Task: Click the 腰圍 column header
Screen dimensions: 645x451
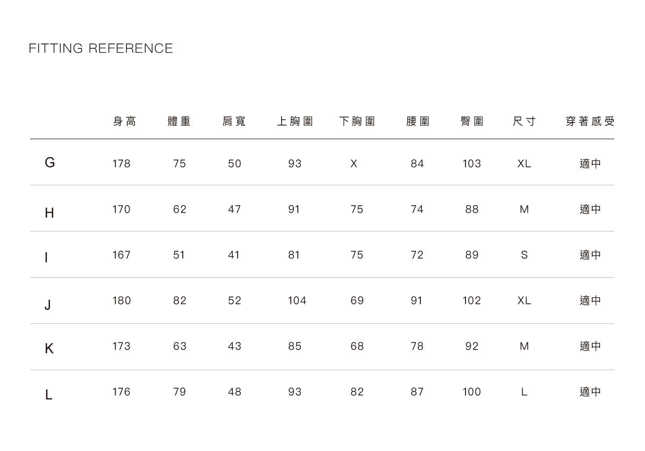Action: pos(418,122)
